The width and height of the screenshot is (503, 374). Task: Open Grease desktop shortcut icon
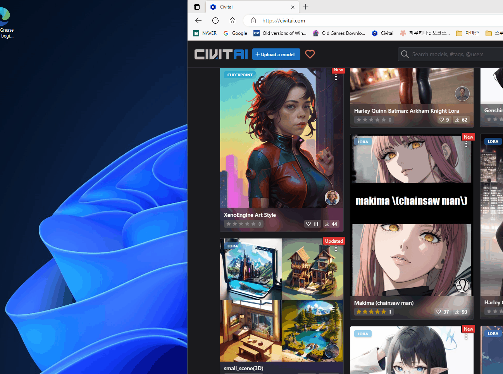[6, 23]
